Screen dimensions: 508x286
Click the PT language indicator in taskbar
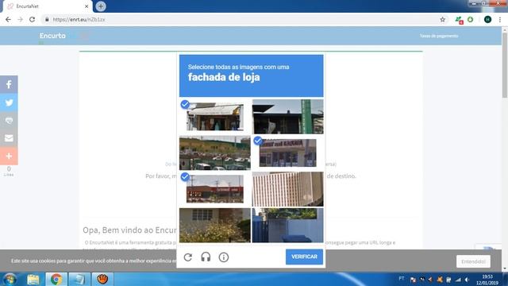tap(402, 279)
